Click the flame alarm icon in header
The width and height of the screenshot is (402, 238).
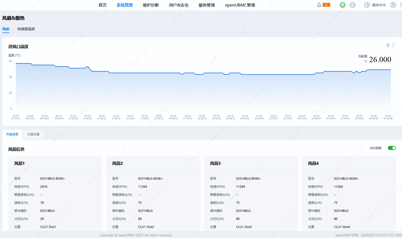click(319, 5)
